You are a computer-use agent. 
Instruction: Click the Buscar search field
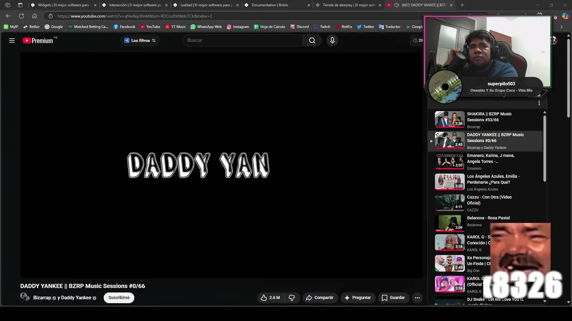[x=243, y=40]
